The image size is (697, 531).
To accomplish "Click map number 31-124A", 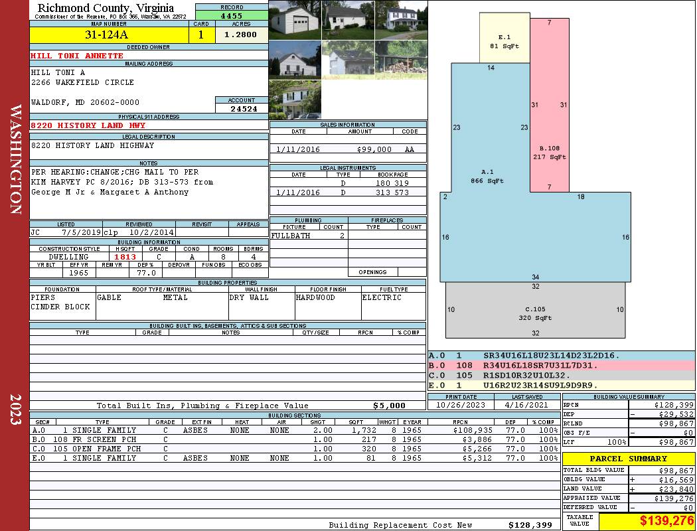I will [x=106, y=35].
